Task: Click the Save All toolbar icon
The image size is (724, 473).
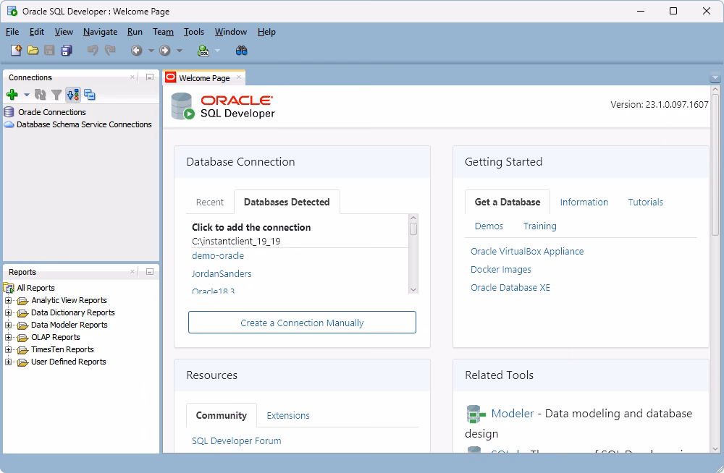Action: tap(67, 51)
